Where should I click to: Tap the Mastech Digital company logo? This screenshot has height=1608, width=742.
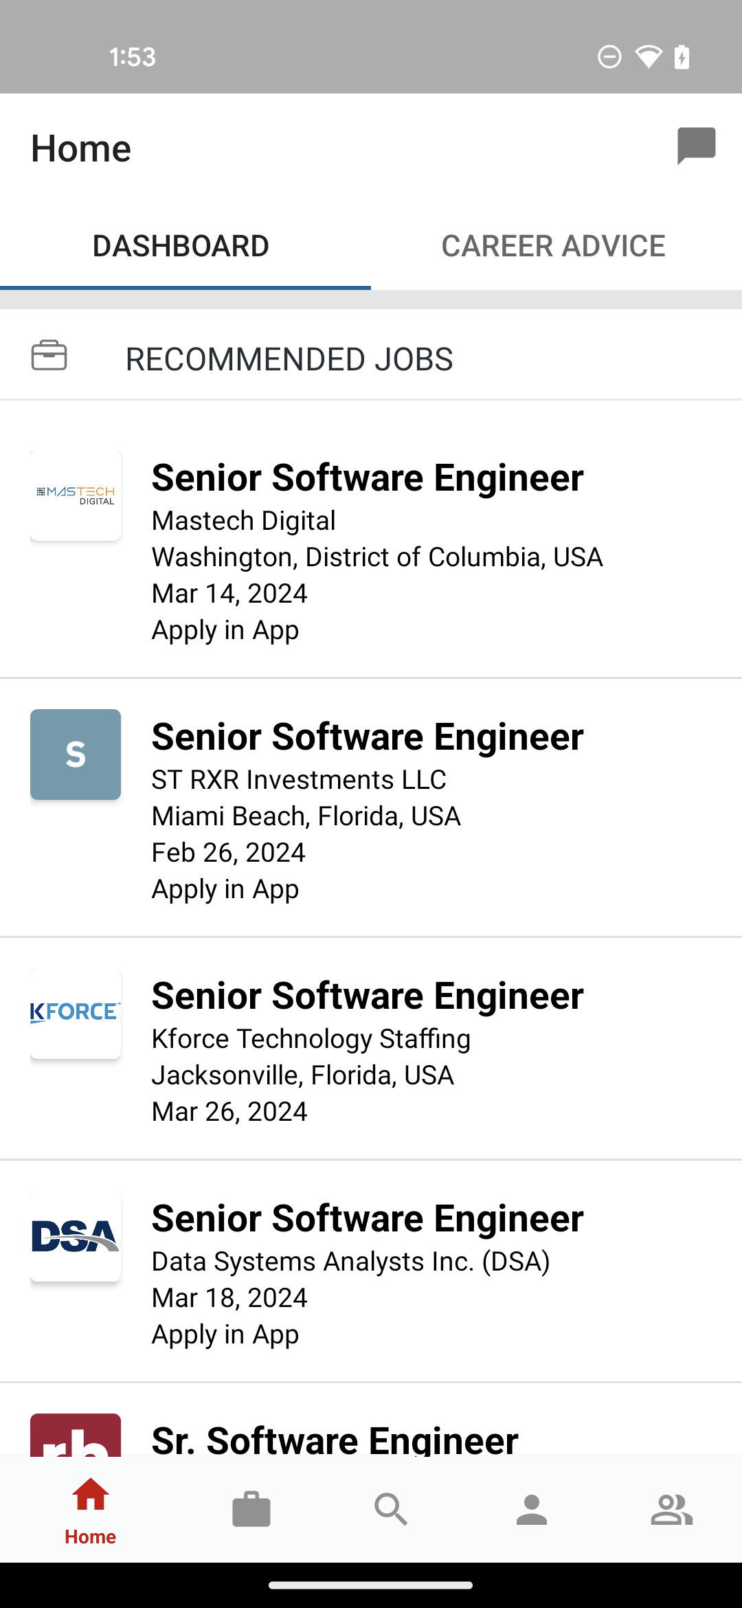pos(76,495)
